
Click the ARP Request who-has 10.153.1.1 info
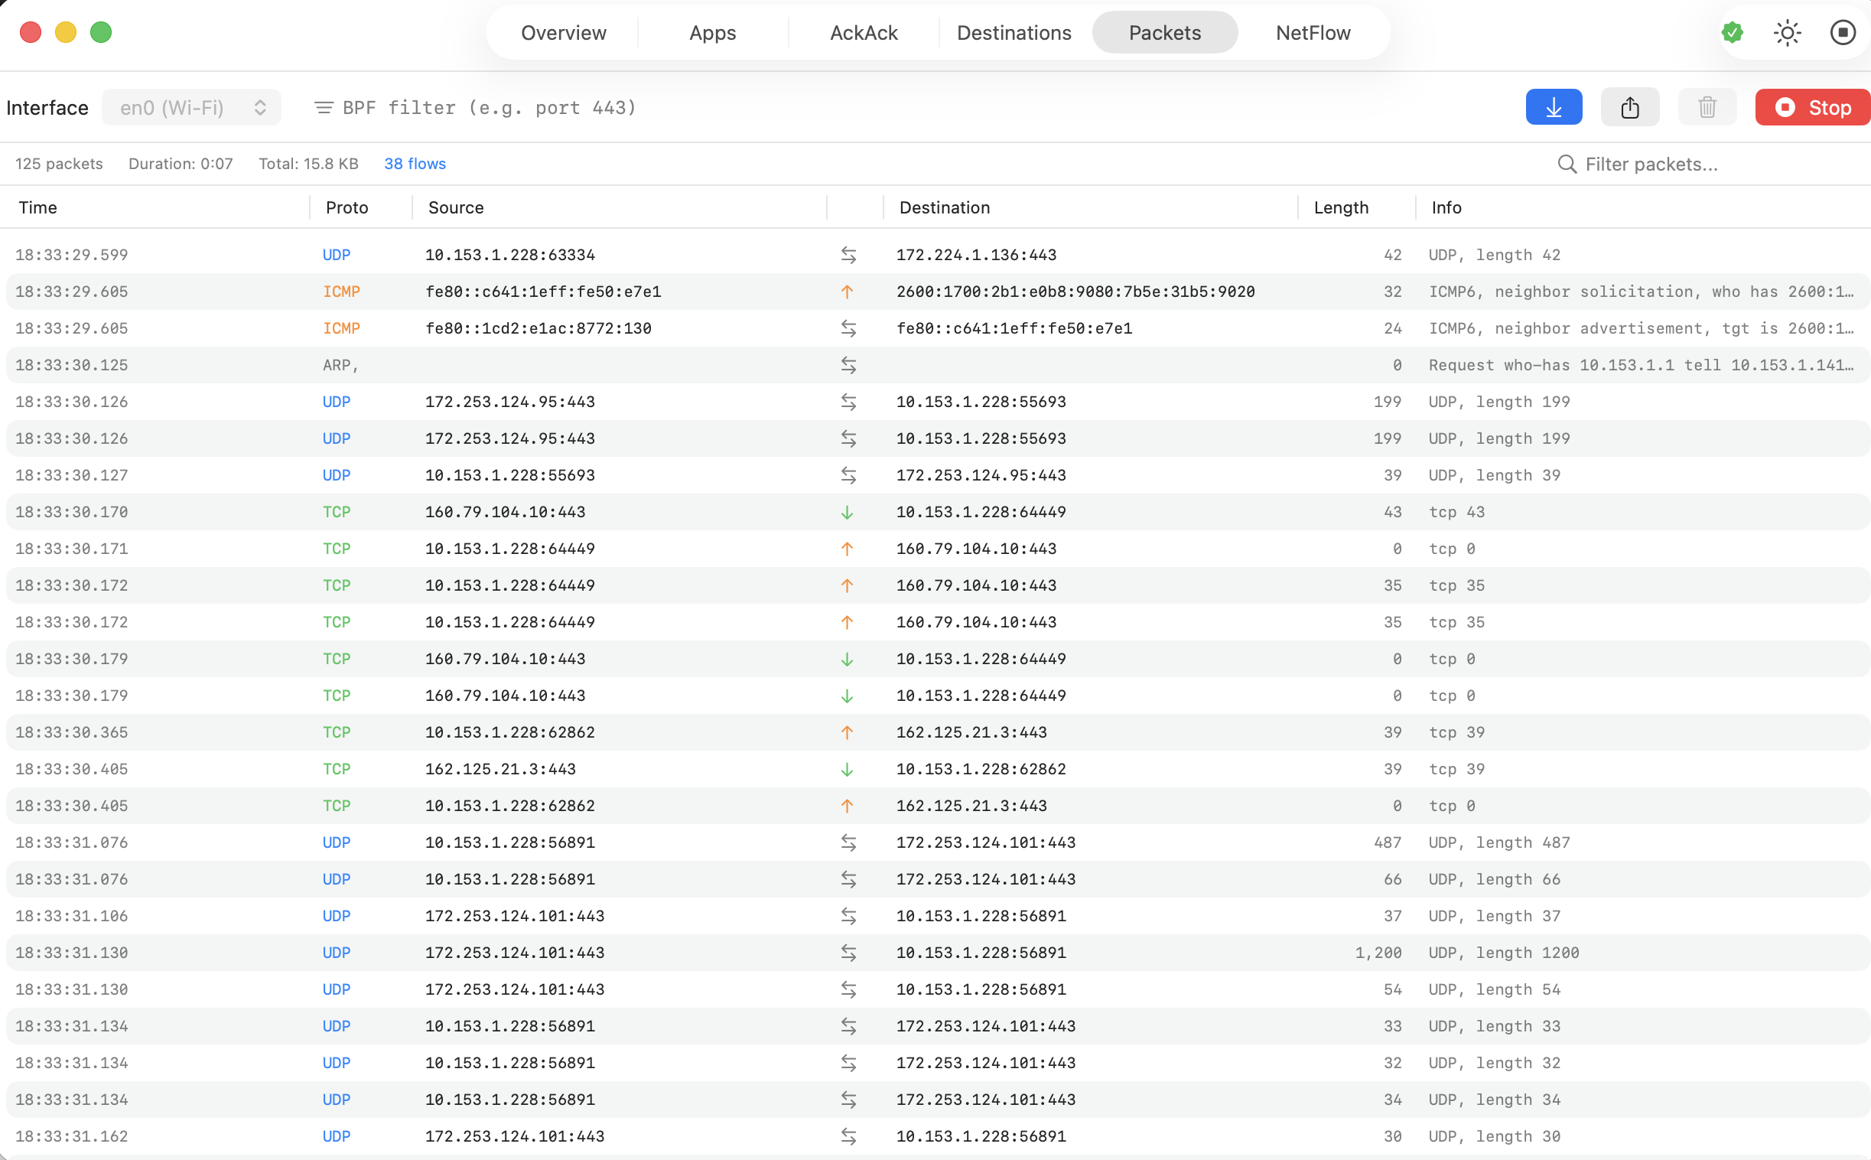tap(1641, 365)
